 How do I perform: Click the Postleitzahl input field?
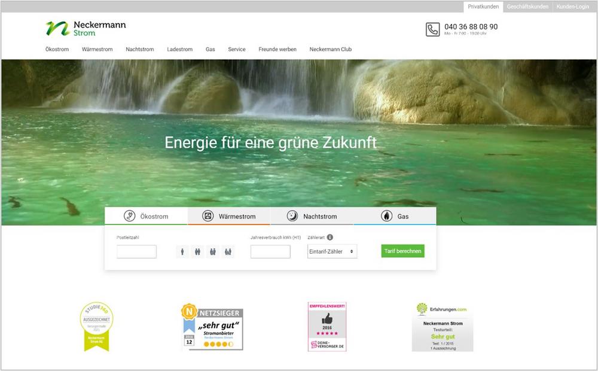point(136,252)
